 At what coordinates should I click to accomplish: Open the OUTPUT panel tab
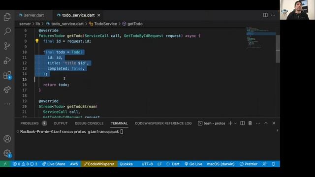[61, 123]
